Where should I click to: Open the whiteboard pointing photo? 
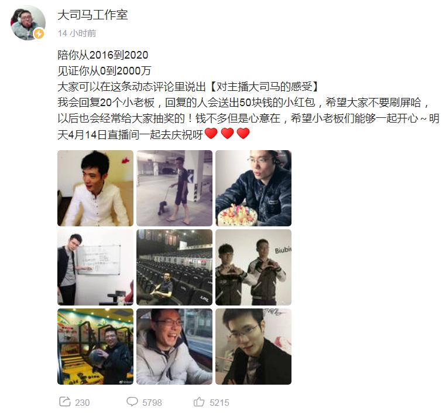pyautogui.click(x=95, y=267)
